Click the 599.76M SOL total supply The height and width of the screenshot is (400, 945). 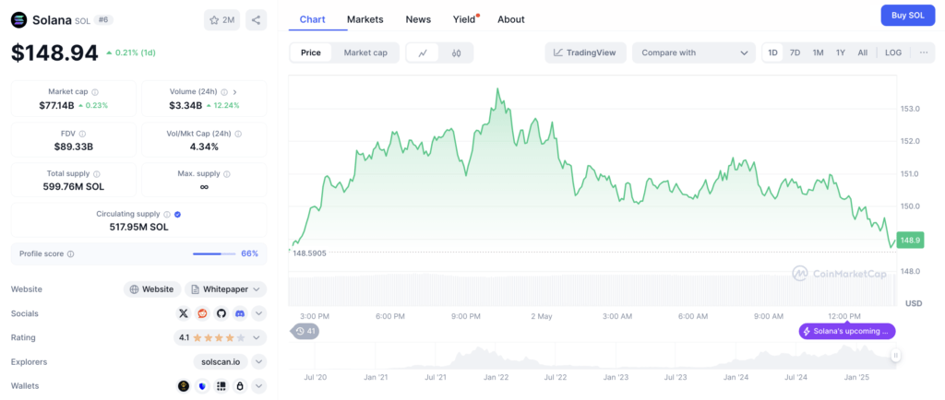pyautogui.click(x=74, y=186)
